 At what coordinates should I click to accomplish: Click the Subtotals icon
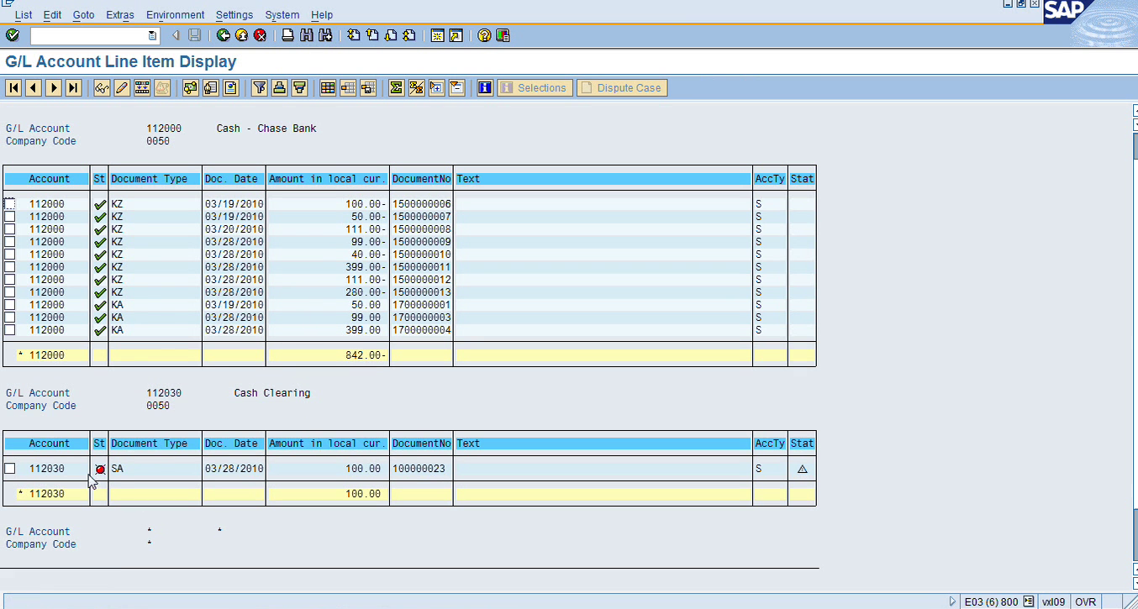416,87
